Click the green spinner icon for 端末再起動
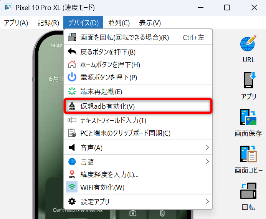 72,91
